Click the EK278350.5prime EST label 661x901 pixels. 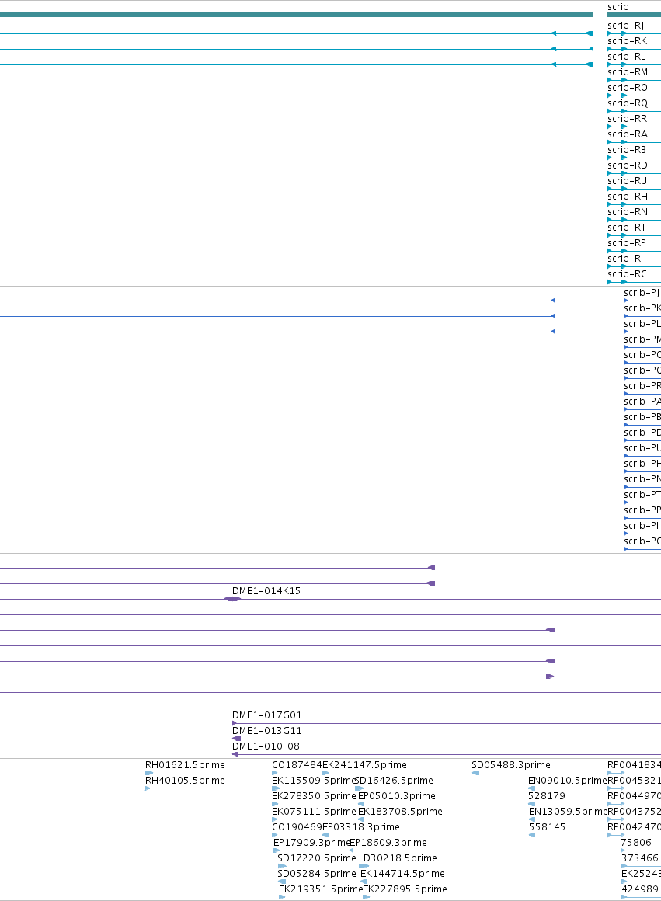coord(314,796)
